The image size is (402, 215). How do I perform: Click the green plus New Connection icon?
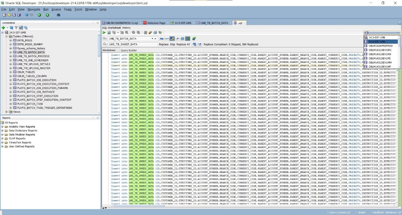(x=3, y=28)
